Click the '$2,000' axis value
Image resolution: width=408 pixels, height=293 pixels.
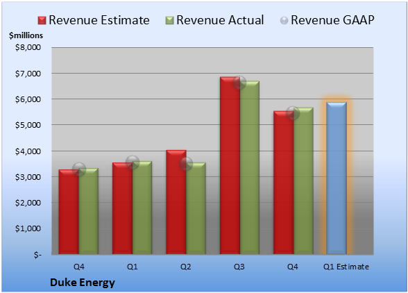point(28,203)
